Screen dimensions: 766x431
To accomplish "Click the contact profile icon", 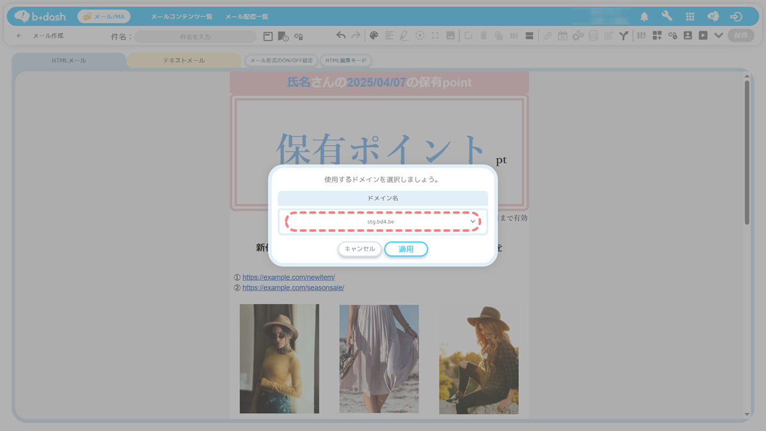I will pos(688,36).
